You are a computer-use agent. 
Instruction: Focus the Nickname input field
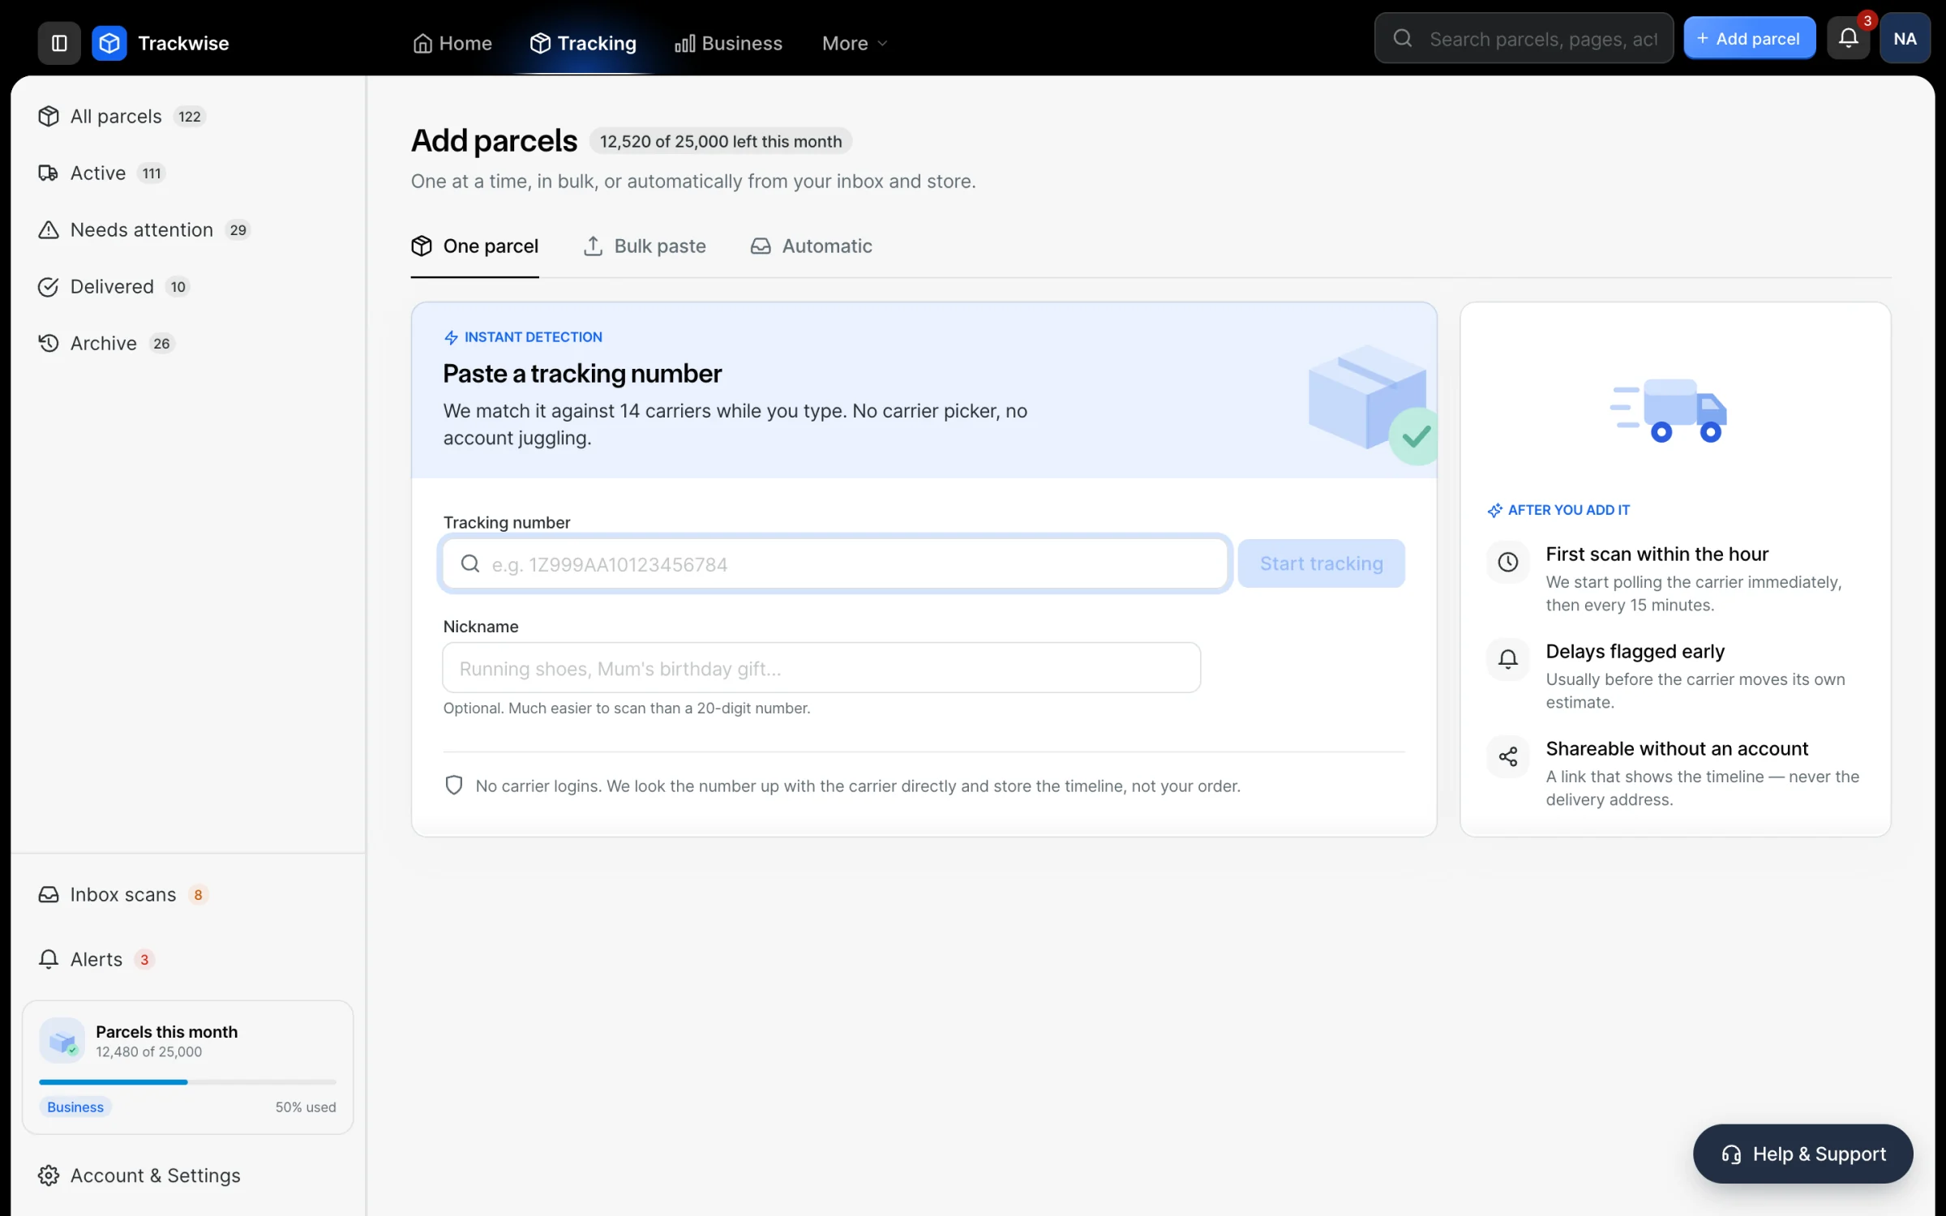(821, 667)
